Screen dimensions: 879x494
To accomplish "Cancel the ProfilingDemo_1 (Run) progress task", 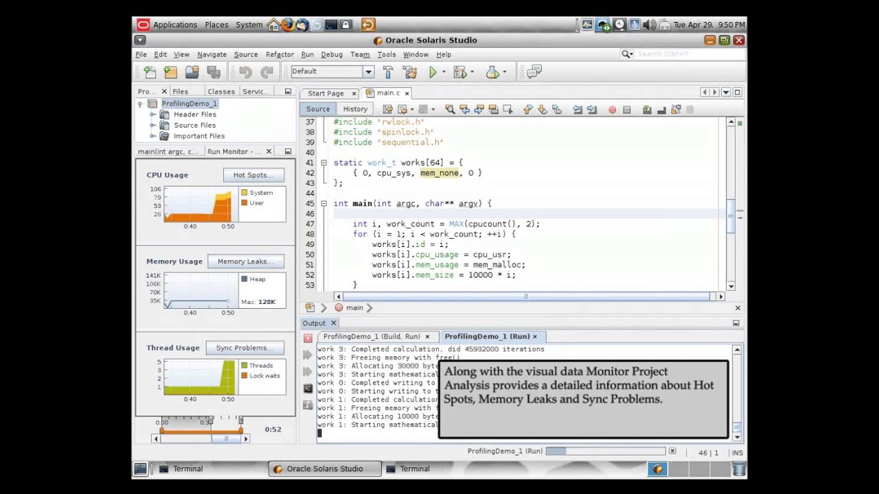I will point(672,451).
